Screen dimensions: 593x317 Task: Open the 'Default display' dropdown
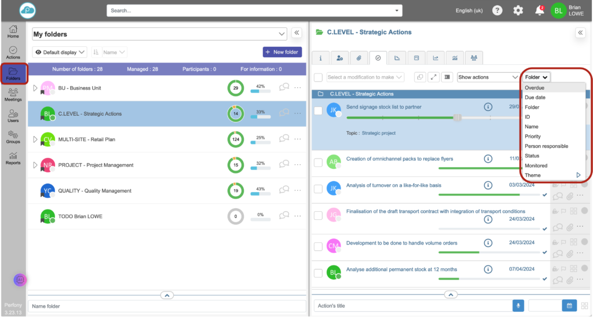click(60, 52)
